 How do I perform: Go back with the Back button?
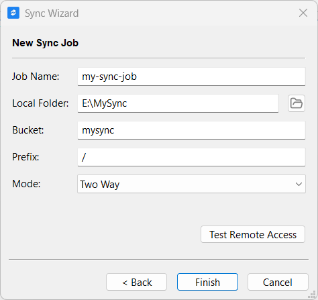(137, 282)
